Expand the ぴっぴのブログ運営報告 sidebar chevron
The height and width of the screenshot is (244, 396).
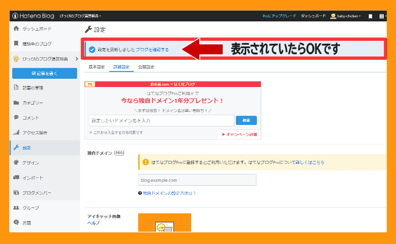coord(76,59)
